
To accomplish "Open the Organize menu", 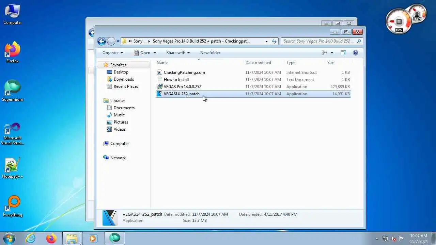I will pos(113,53).
